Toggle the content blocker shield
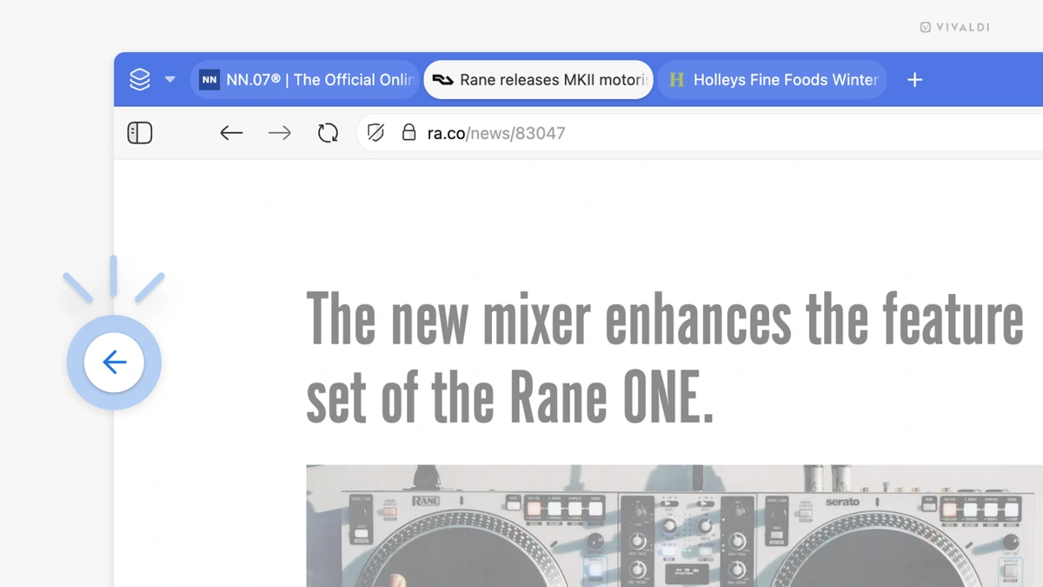 pos(374,132)
